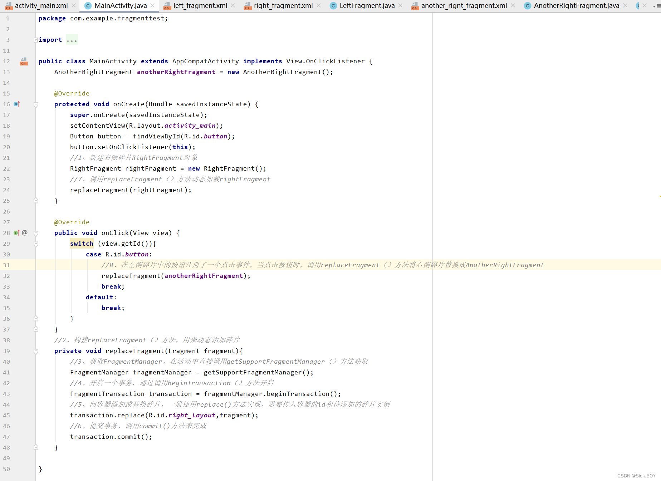Viewport: 661px width, 481px height.
Task: Click the overrides method gutter icon on line 16
Action: 17,104
